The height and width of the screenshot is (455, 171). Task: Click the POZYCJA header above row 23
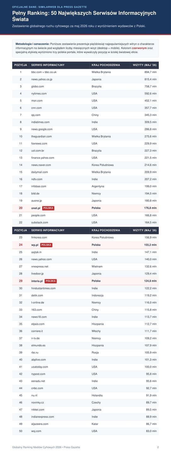coord(20,231)
